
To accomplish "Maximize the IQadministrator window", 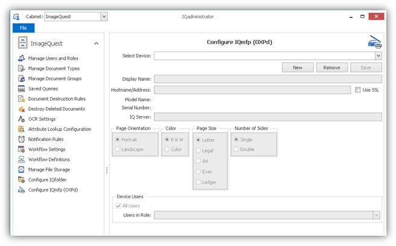I will [x=362, y=17].
